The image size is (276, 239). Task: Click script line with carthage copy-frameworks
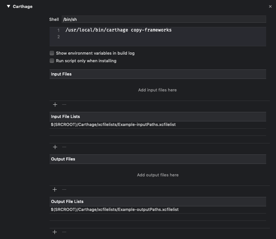118,30
